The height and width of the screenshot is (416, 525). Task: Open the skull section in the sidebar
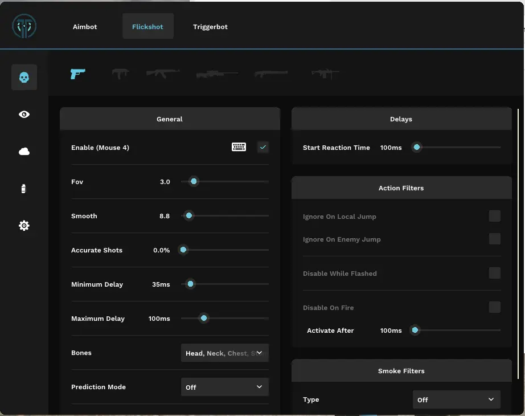coord(24,78)
